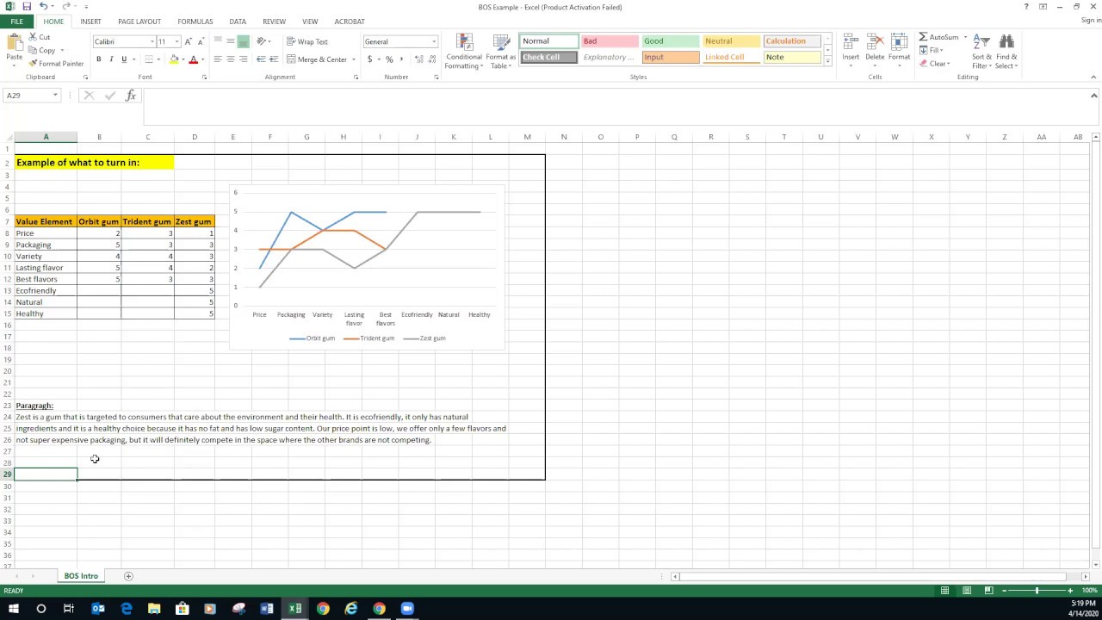Click the Decrease Indent icon
1102x620 pixels.
(262, 59)
